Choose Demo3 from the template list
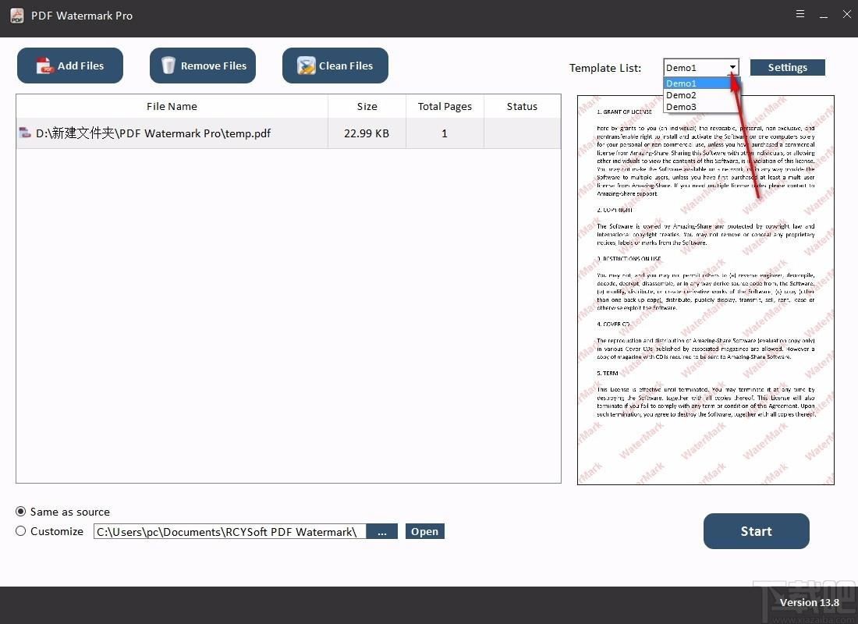 click(696, 107)
